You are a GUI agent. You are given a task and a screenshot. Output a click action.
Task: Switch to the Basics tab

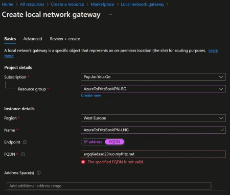(10, 39)
